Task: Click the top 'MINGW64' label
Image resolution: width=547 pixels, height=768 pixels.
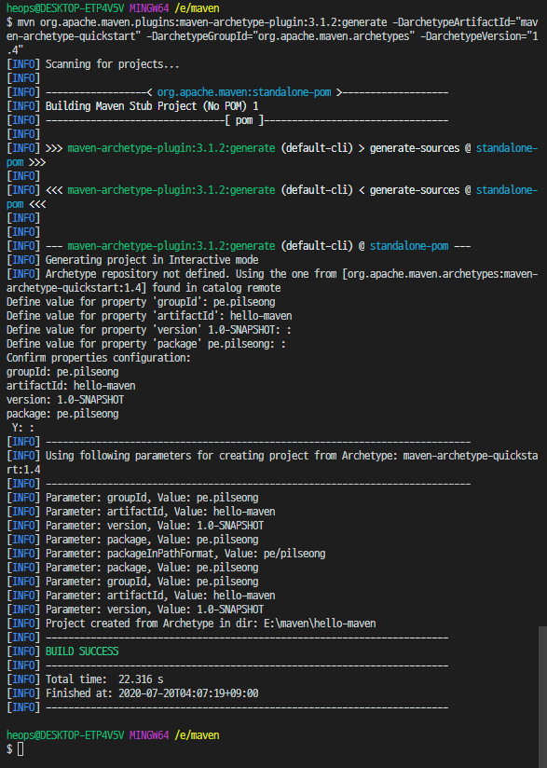Action: 149,7
